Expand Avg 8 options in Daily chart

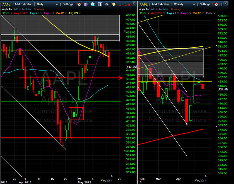(53, 13)
